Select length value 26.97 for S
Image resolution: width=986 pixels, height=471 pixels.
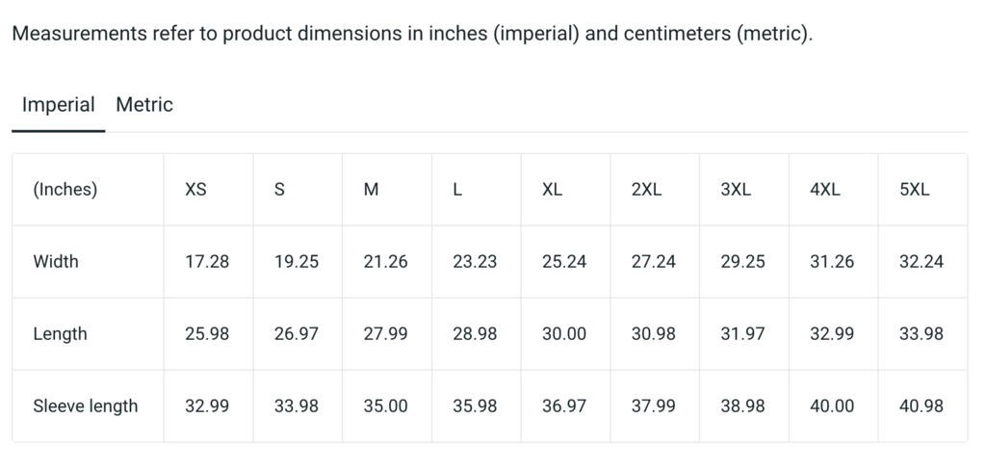[x=297, y=334]
